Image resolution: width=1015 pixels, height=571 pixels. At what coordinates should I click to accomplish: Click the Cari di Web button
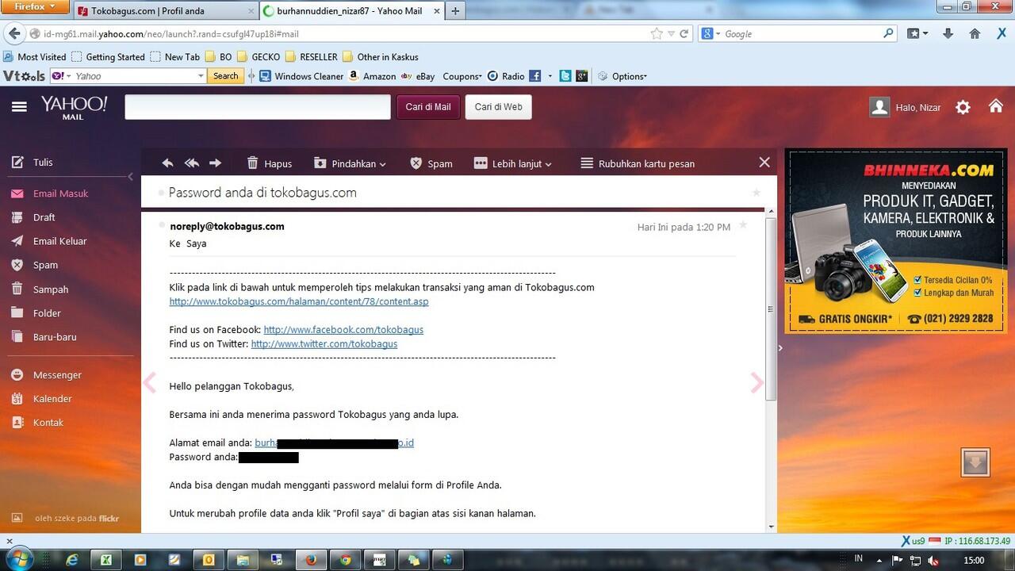(x=498, y=107)
